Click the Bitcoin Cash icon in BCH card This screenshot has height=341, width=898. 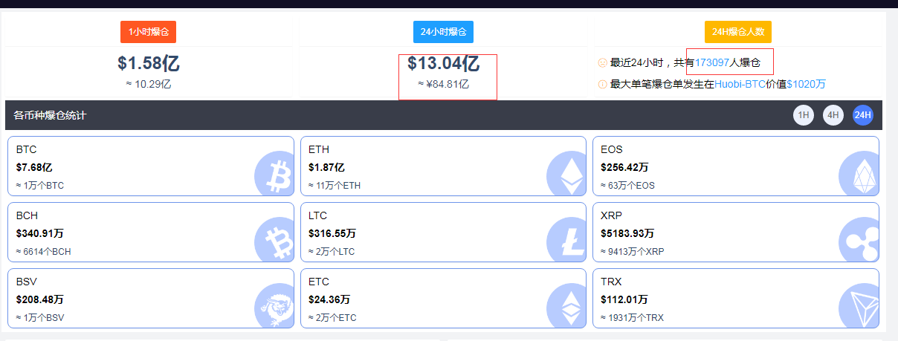coord(274,241)
